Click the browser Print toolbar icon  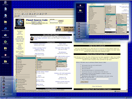(x=40, y=14)
